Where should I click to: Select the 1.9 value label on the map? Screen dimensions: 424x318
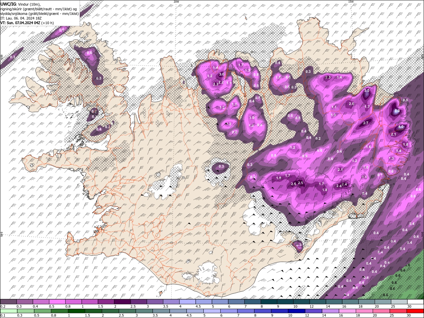279,178
